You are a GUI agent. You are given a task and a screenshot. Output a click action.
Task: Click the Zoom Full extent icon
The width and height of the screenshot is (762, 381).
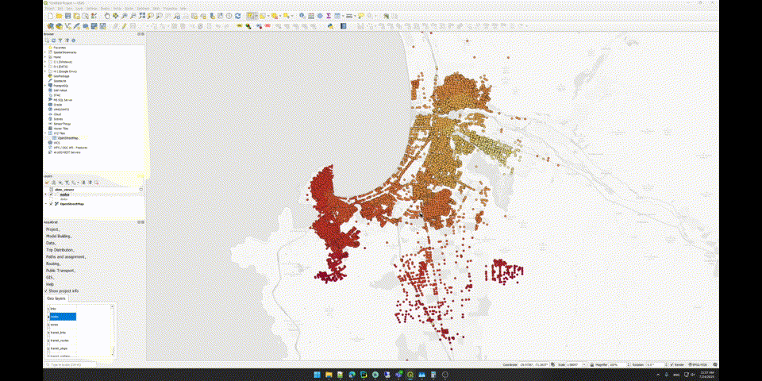point(141,16)
